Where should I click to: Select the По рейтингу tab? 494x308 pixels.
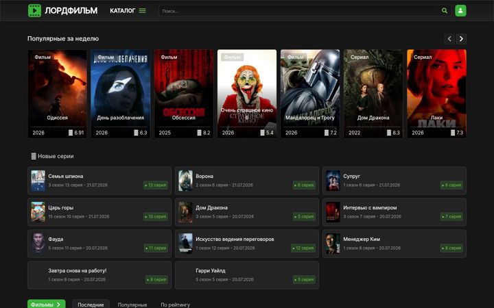[x=175, y=305]
